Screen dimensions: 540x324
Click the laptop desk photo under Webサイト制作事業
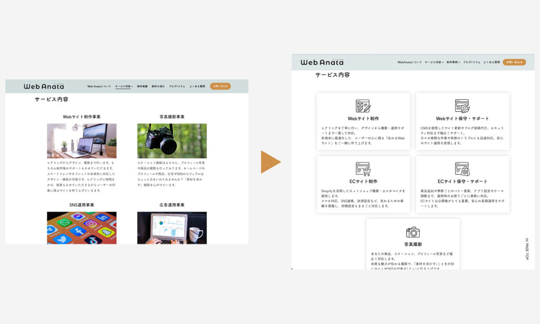point(82,141)
